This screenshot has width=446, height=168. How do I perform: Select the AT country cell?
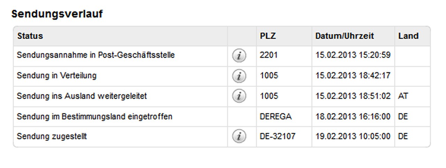click(x=403, y=96)
